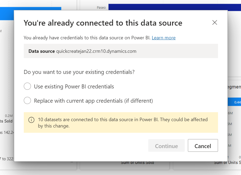The height and width of the screenshot is (175, 241).
Task: Click the Paseo treemap label in background
Action: (101, 7)
